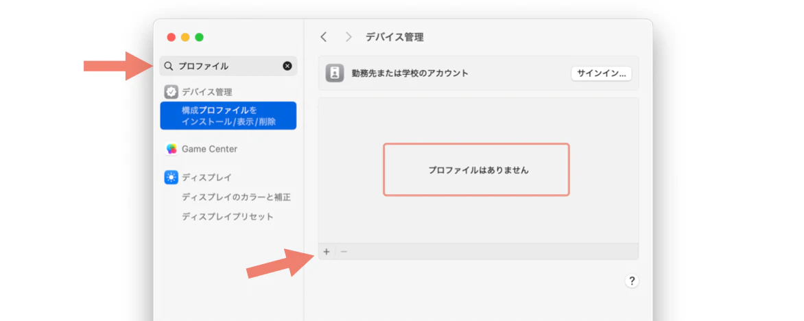Select ディスプレイのカラーと補正 result
Image resolution: width=804 pixels, height=321 pixels.
[237, 197]
